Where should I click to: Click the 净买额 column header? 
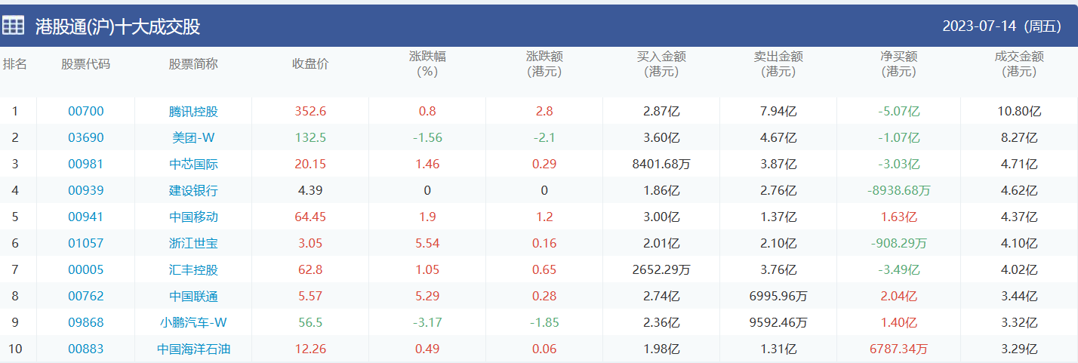(898, 64)
